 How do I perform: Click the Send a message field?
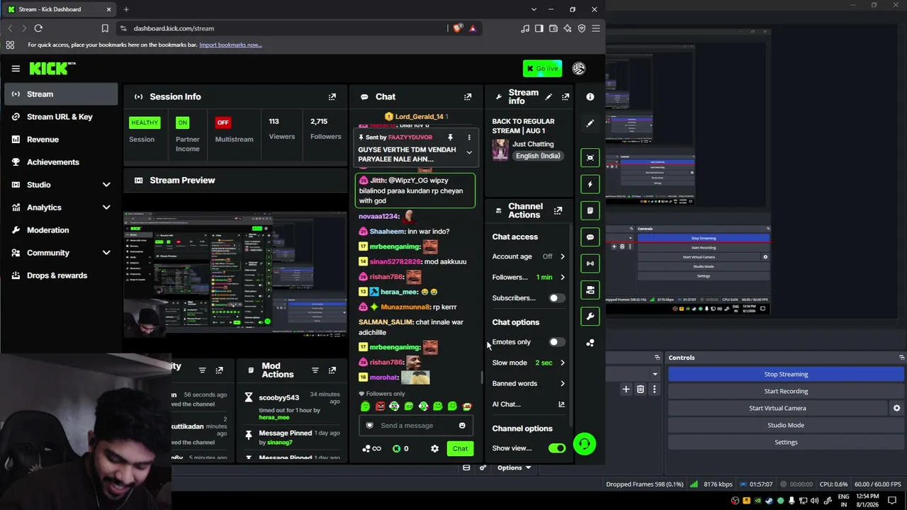tap(417, 426)
